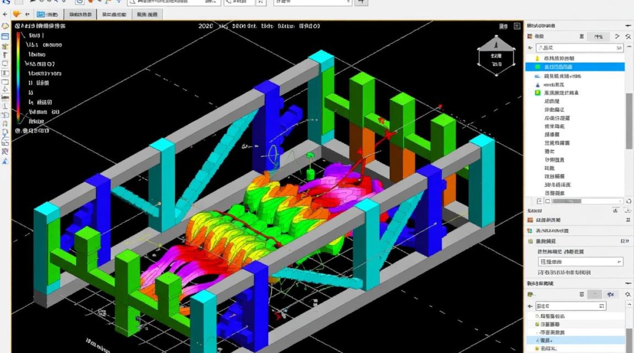Click the orange gem icon in tab bar
Screen dimensions: 634x353
click(17, 14)
